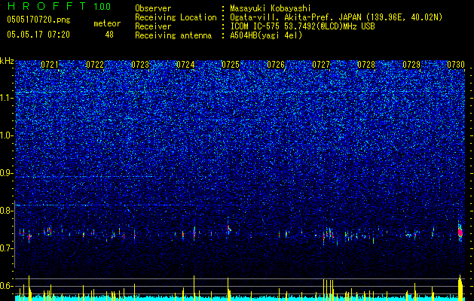The height and width of the screenshot is (301, 474).
Task: Click the A504HB(yagi 4el) antenna text
Action: 266,35
